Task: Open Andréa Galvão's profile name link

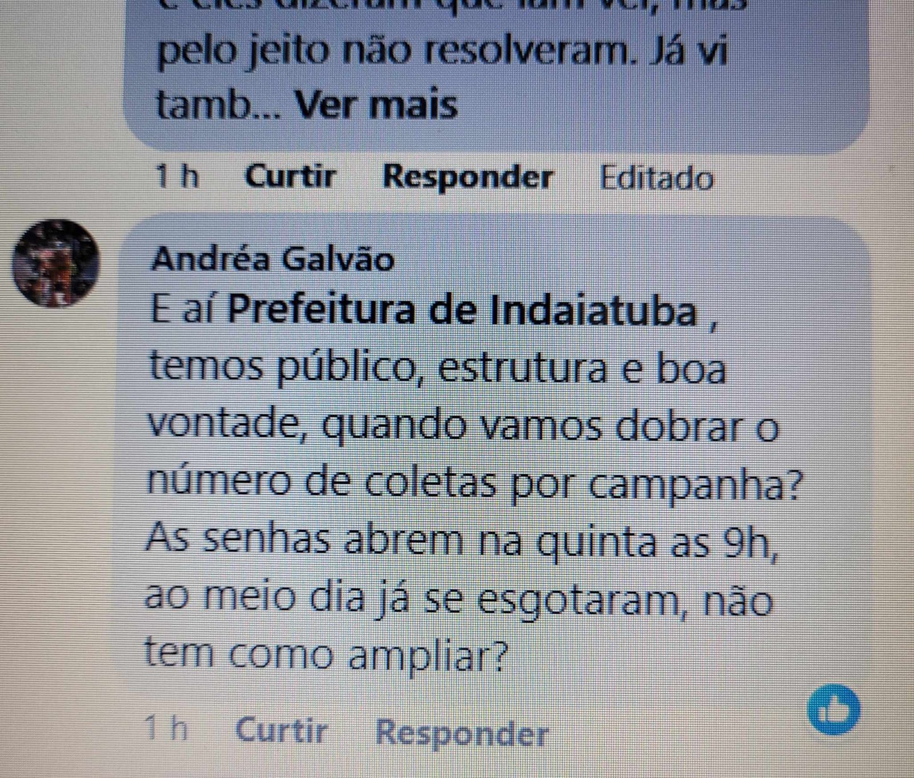Action: pos(273,259)
